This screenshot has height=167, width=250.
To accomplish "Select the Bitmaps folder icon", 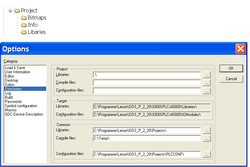I will pos(24,18).
